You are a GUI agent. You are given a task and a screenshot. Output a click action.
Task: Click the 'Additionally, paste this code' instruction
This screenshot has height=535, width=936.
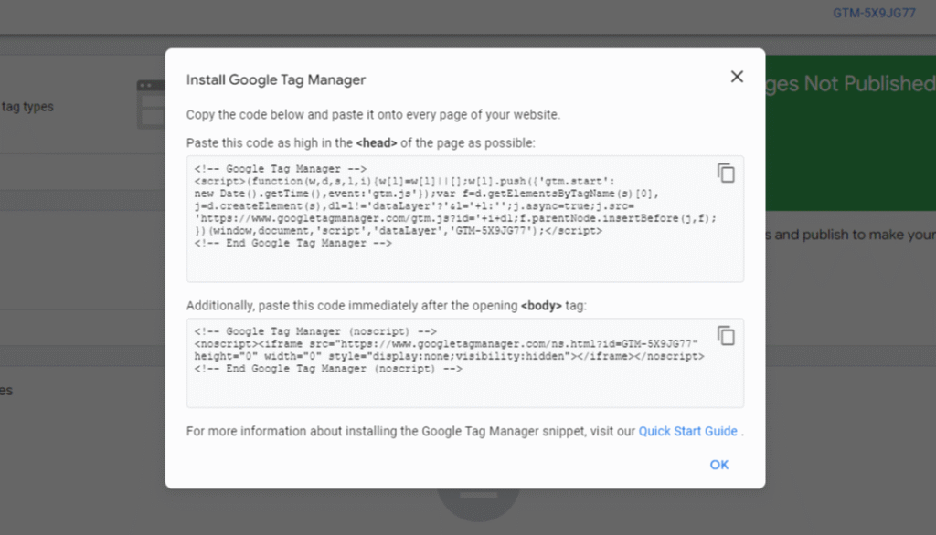387,305
